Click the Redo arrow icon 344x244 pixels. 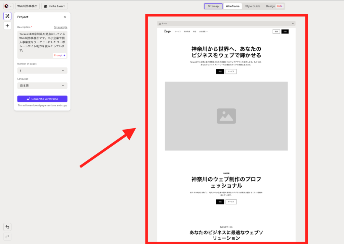pos(7,237)
